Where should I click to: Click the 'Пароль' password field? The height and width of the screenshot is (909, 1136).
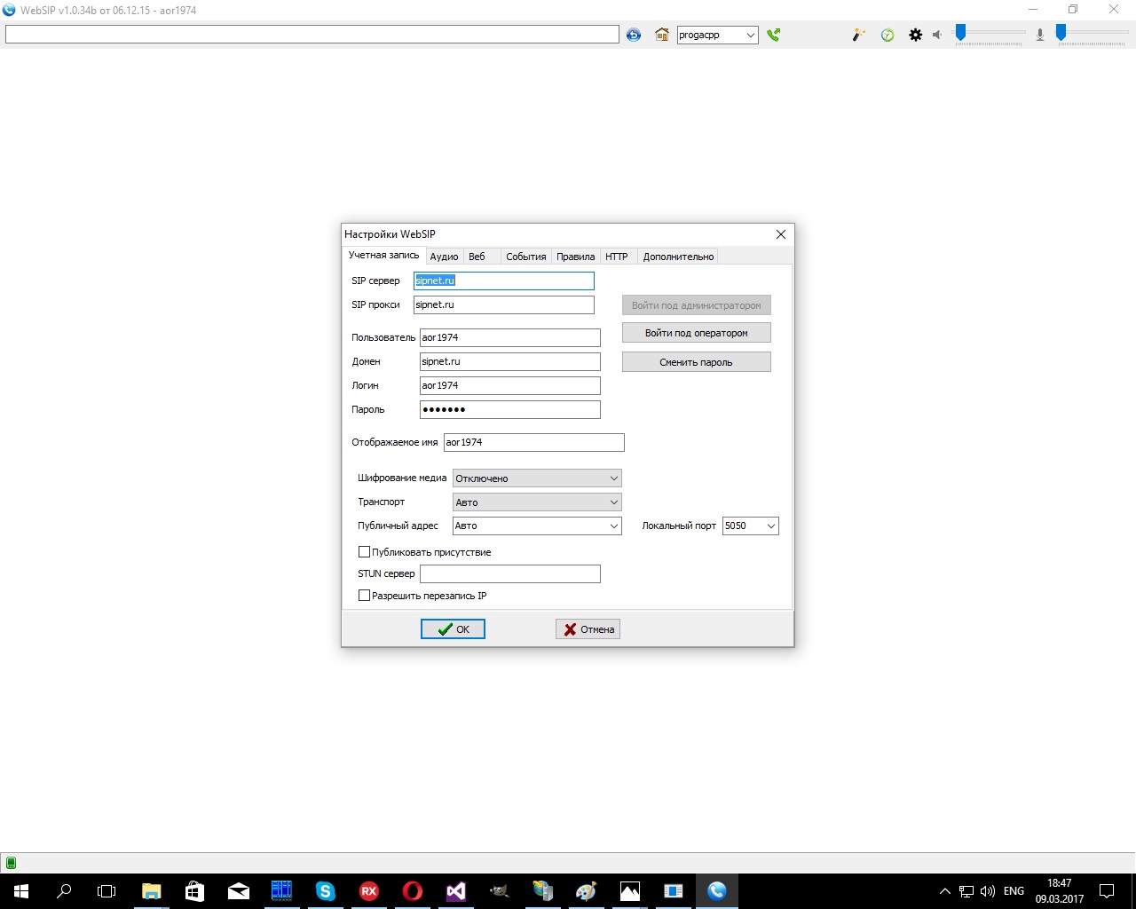tap(510, 409)
